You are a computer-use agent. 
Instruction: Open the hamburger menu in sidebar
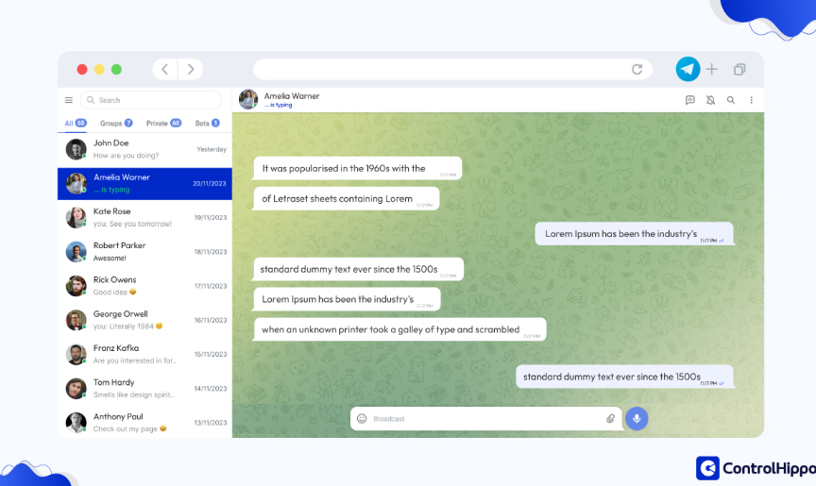[69, 100]
